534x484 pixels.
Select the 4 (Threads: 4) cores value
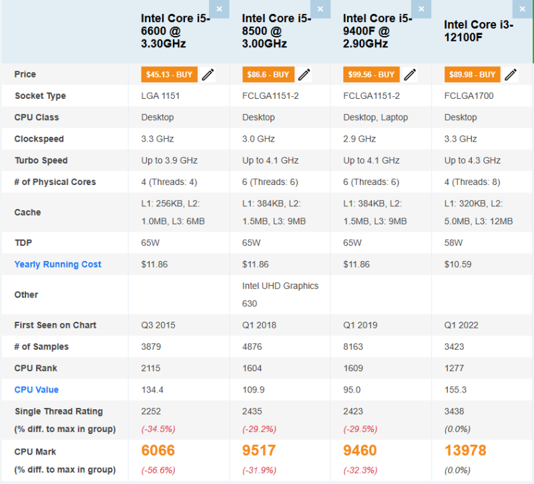coord(169,182)
